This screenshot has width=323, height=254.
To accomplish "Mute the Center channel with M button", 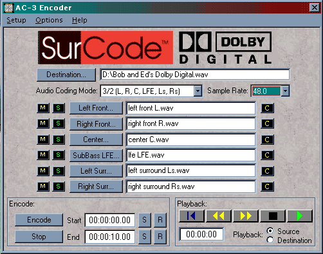I will [43, 140].
